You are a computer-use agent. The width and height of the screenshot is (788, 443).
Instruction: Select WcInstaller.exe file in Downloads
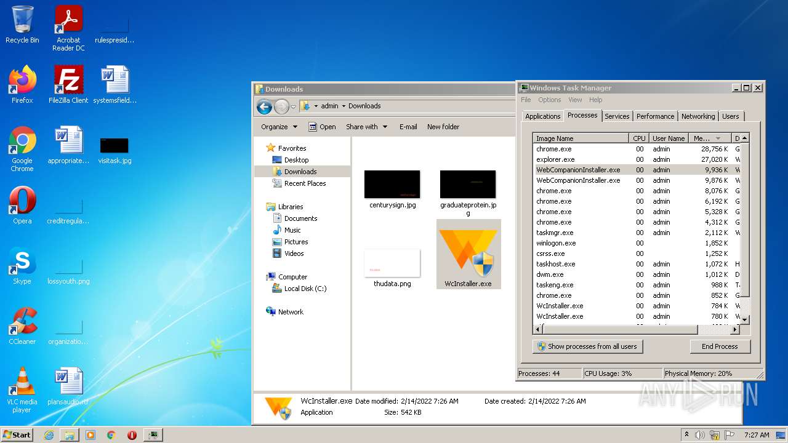pos(468,254)
